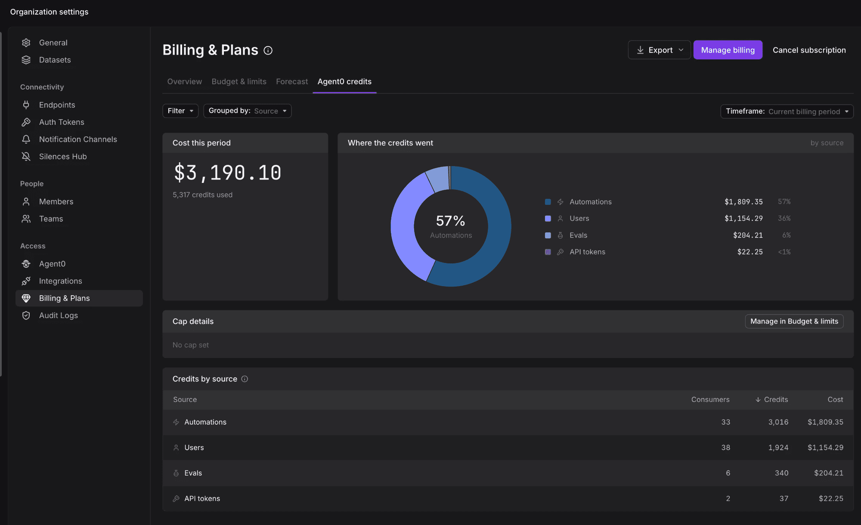This screenshot has width=861, height=525.
Task: Sort table by Credits column header
Action: [x=771, y=399]
